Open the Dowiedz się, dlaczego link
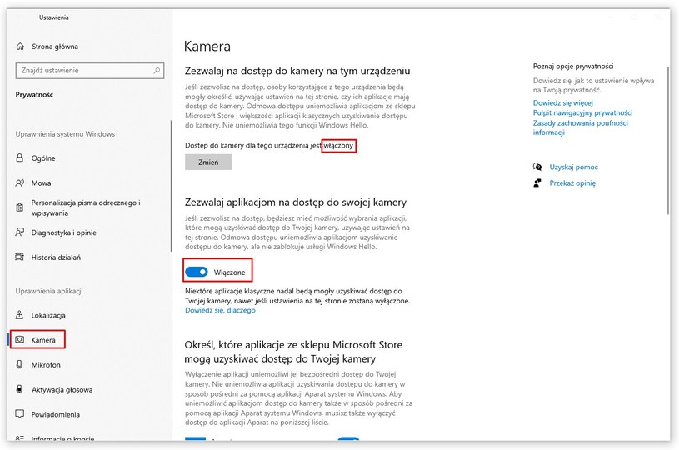Screen dimensions: 679x450 click(x=220, y=310)
